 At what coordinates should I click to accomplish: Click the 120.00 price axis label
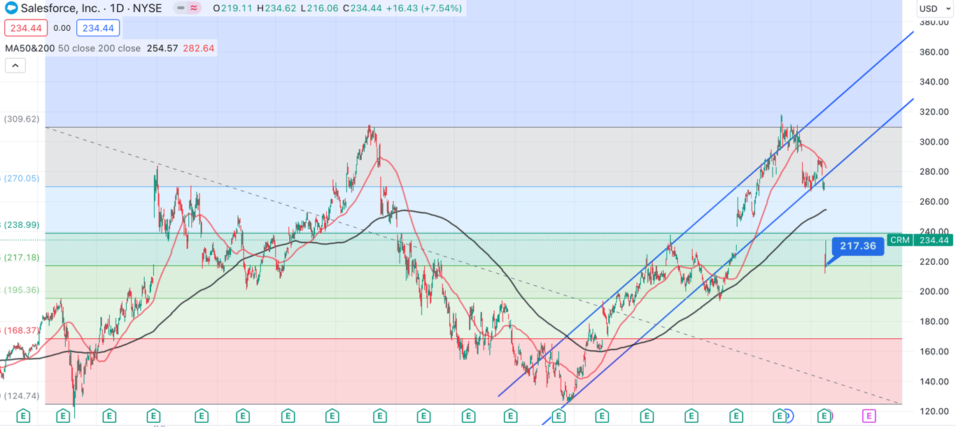pyautogui.click(x=934, y=411)
